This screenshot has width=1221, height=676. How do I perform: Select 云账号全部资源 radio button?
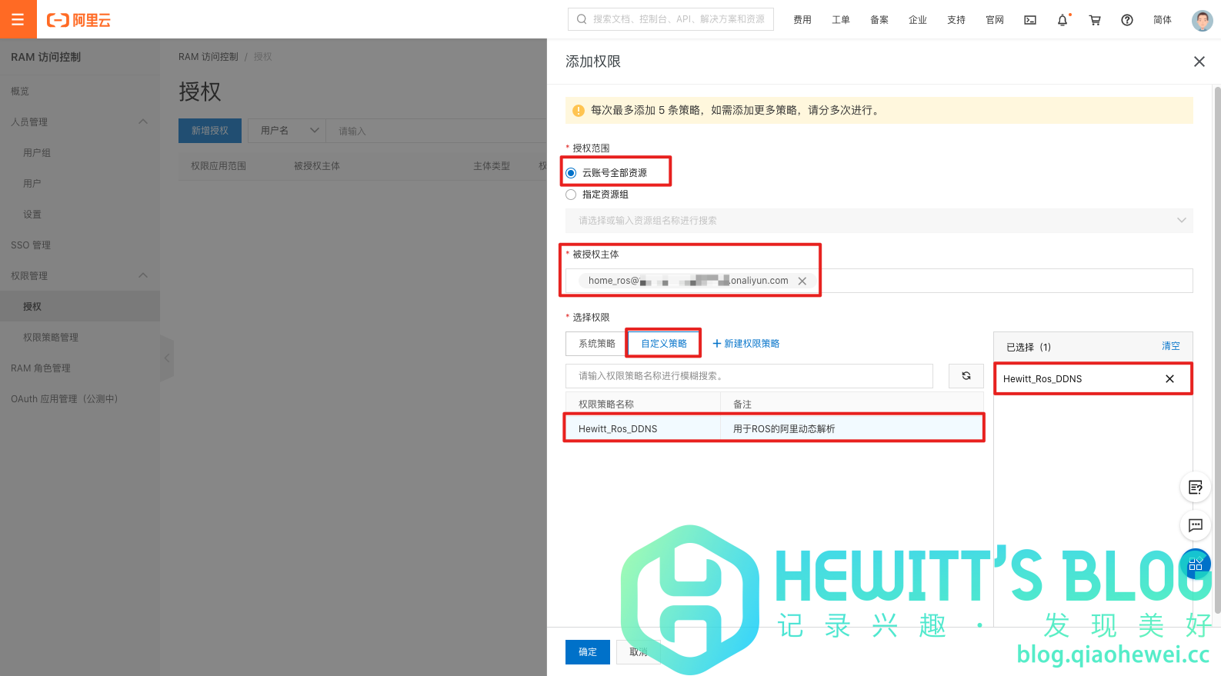tap(571, 173)
